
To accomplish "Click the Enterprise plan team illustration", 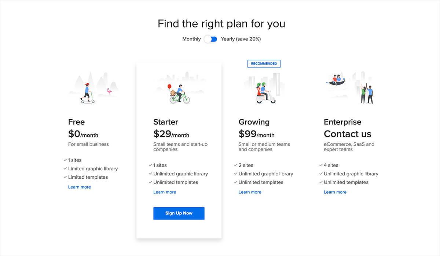I will click(350, 88).
